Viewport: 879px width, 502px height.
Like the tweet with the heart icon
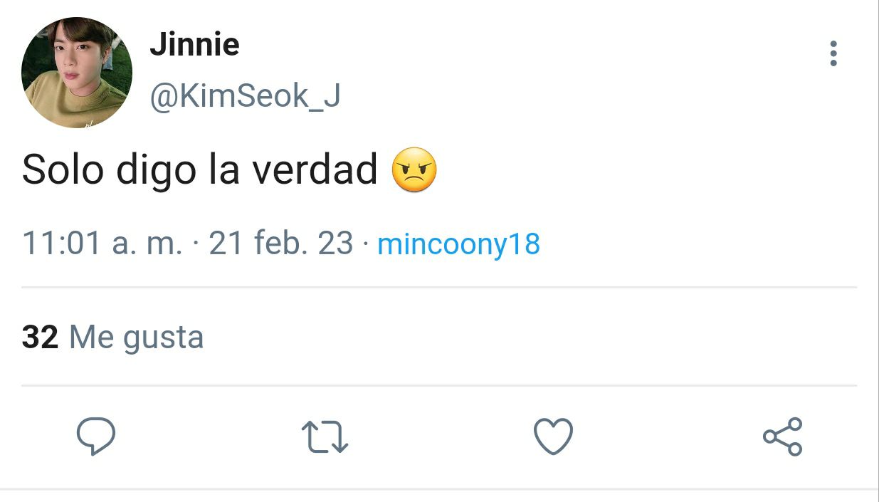click(x=553, y=436)
